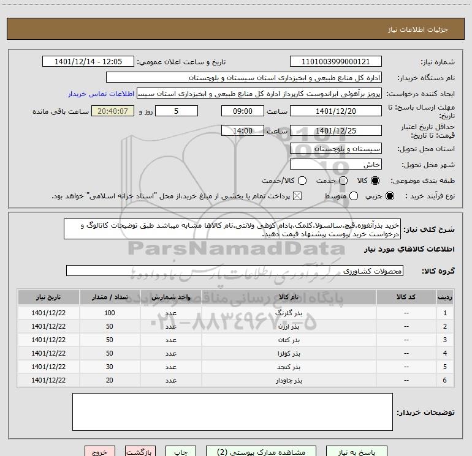Click the request creator name field
The image size is (472, 456).
tap(259, 93)
